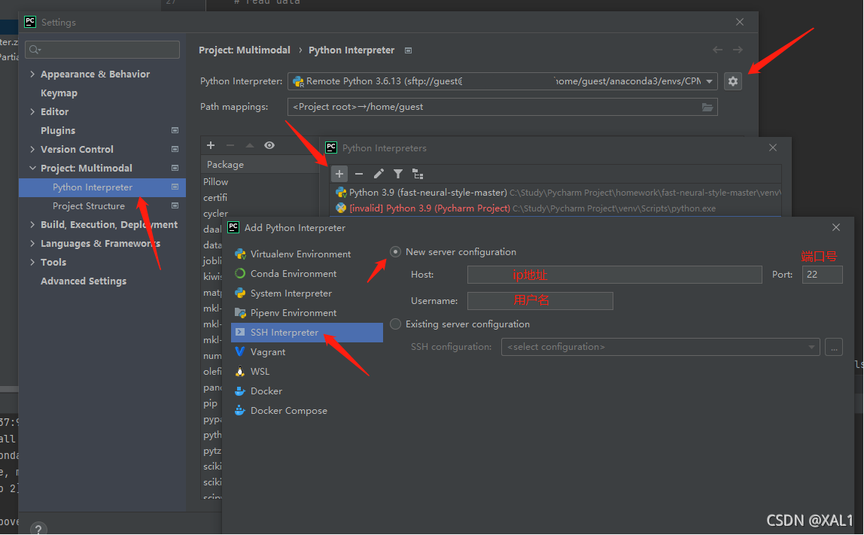The height and width of the screenshot is (535, 864).
Task: Add a new interpreter in Python Interpreters
Action: point(339,174)
